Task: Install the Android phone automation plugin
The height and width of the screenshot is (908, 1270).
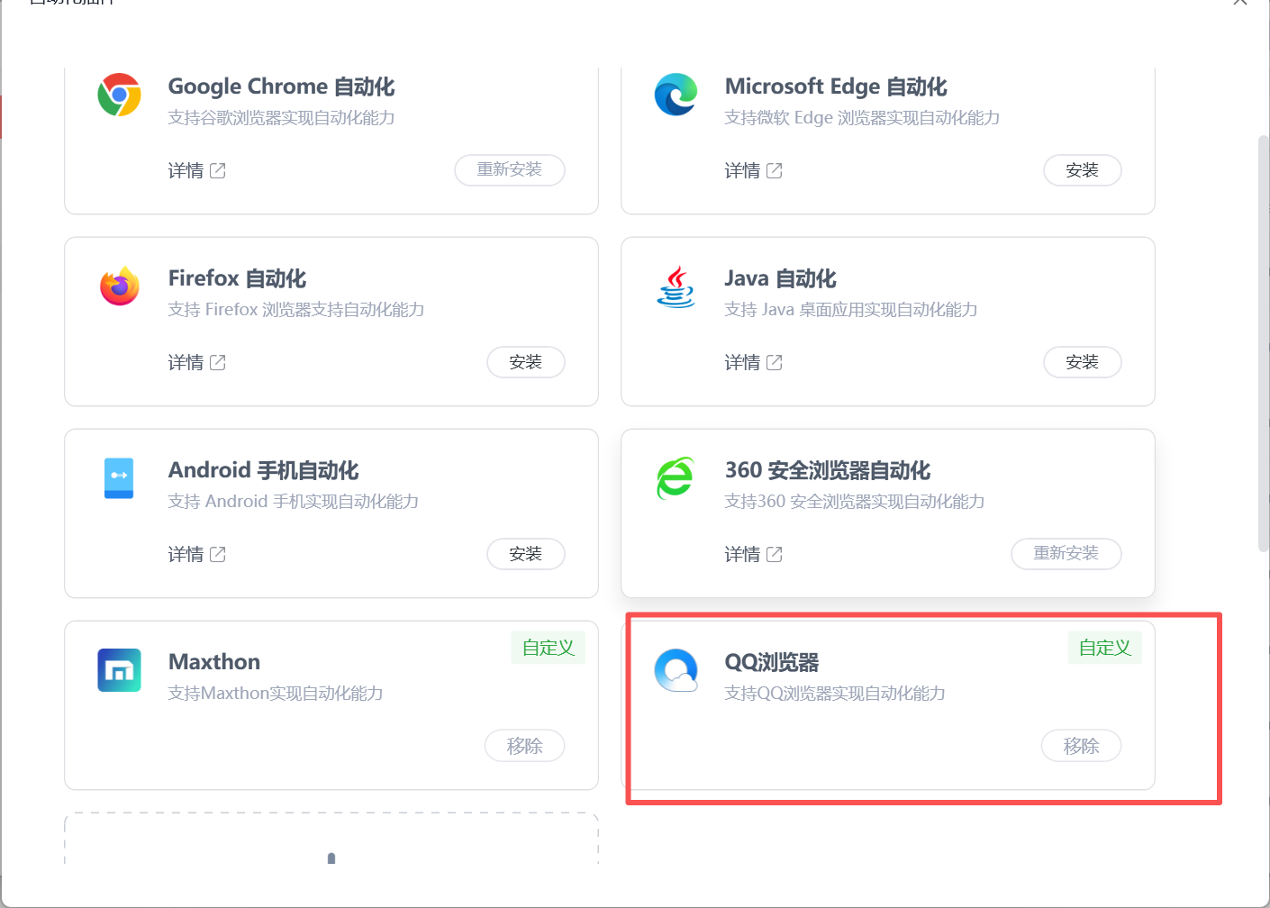Action: [526, 554]
